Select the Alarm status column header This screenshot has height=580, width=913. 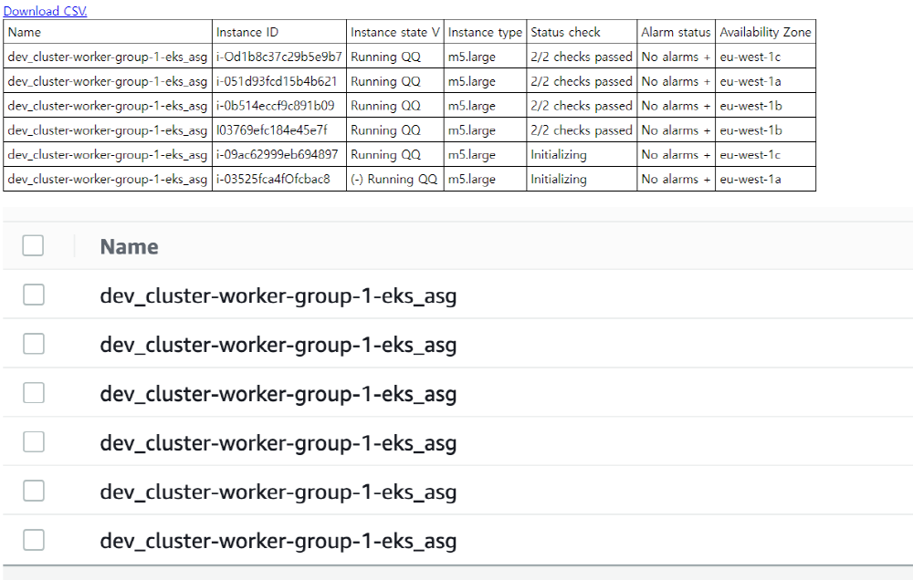(676, 32)
